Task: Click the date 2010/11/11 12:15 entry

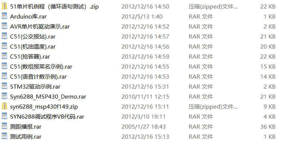Action: coord(145,97)
